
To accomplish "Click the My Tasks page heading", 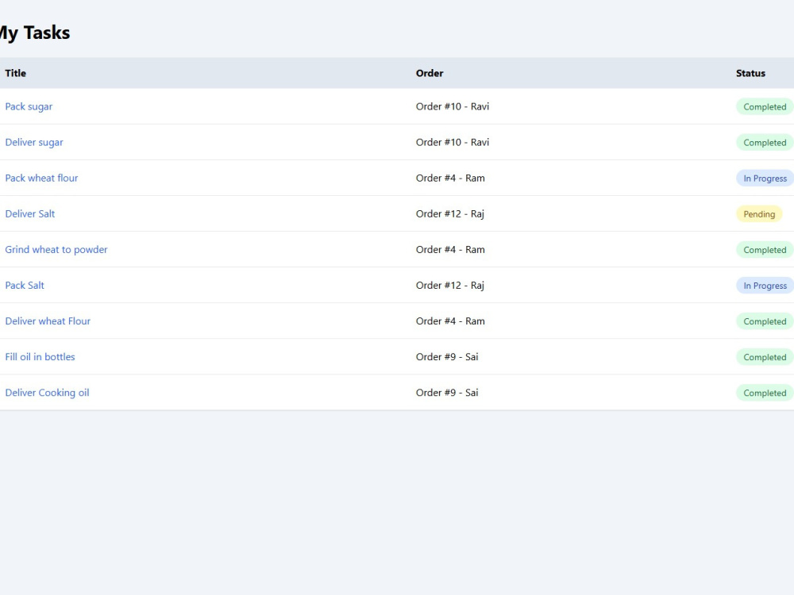I will click(x=34, y=33).
